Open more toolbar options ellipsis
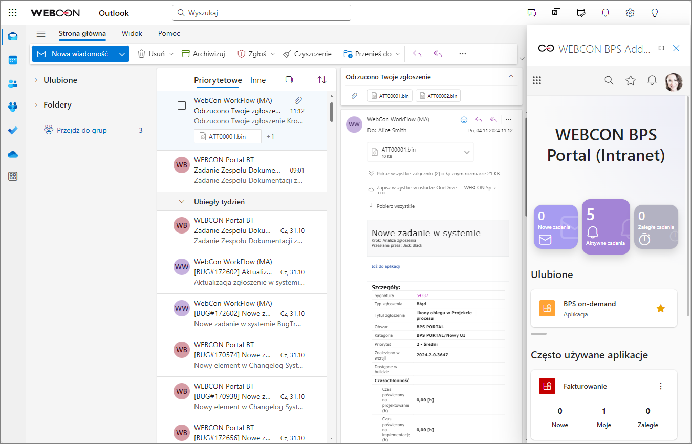This screenshot has height=444, width=692. point(463,54)
